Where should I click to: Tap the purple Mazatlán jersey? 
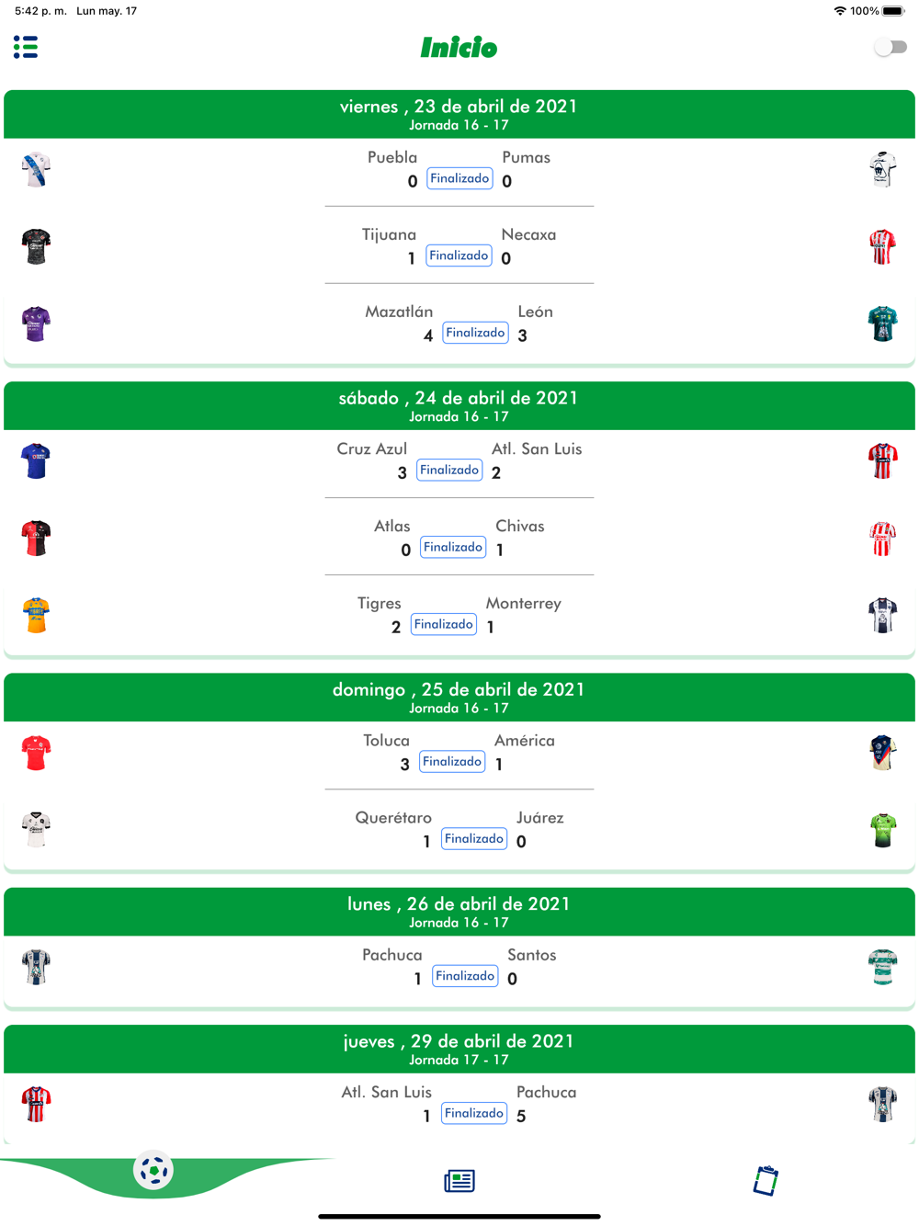(36, 324)
